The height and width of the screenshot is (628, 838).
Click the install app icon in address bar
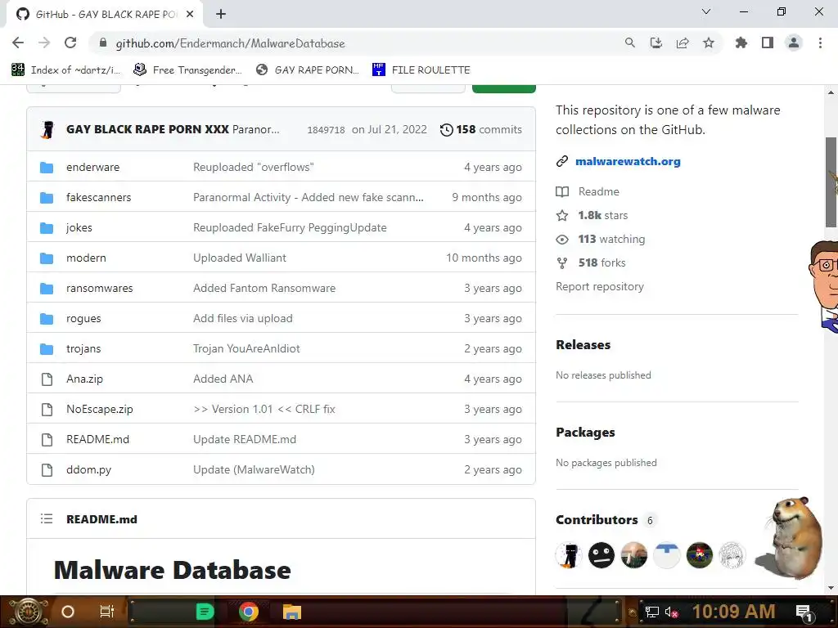pos(656,43)
